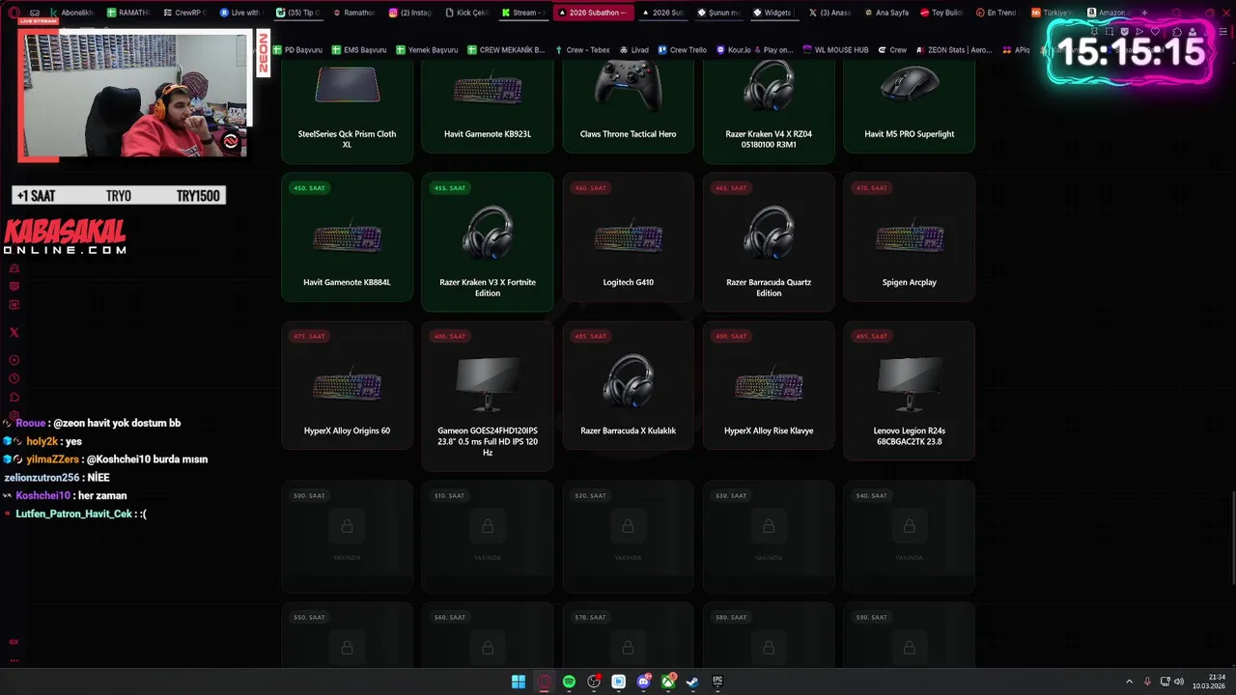Click the Windows Start button
The image size is (1236, 695).
(519, 681)
